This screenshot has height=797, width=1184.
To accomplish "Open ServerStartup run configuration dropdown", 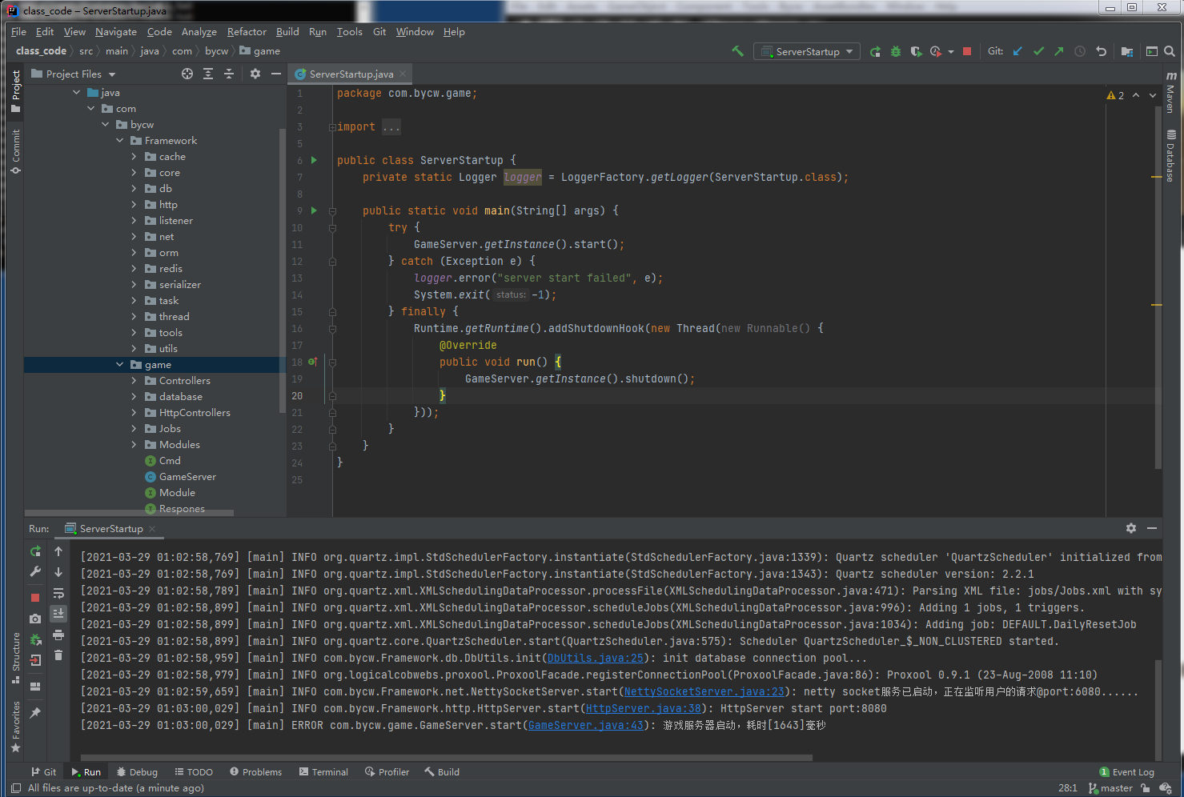I will coord(807,51).
